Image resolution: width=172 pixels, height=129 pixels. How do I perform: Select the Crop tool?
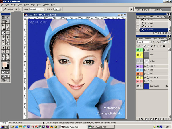(x=3, y=29)
